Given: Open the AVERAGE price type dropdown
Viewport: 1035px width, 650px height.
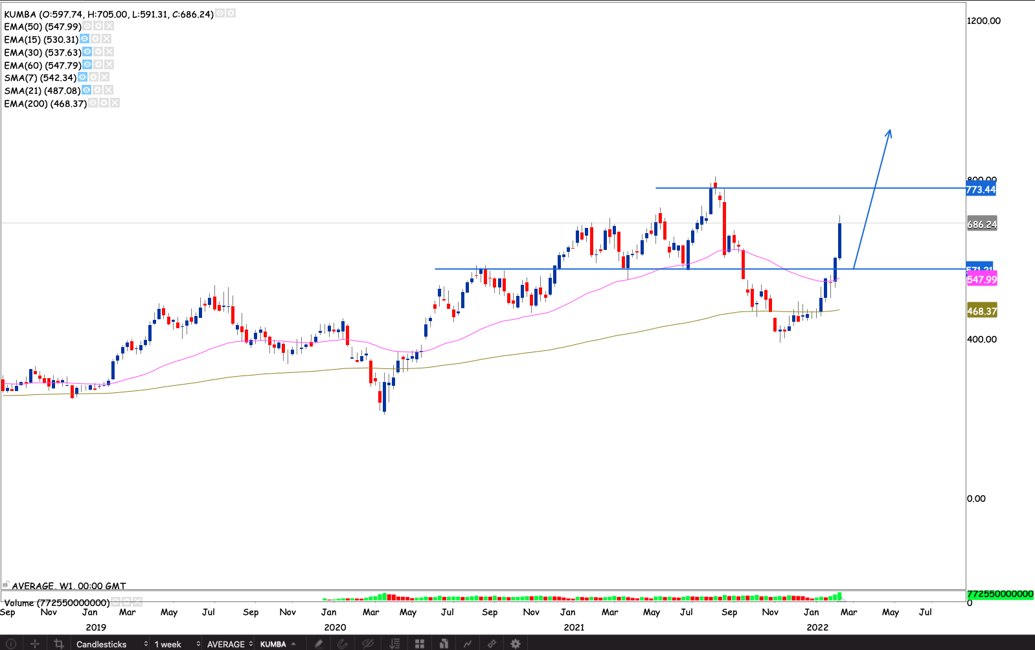Looking at the screenshot, I should (x=229, y=644).
